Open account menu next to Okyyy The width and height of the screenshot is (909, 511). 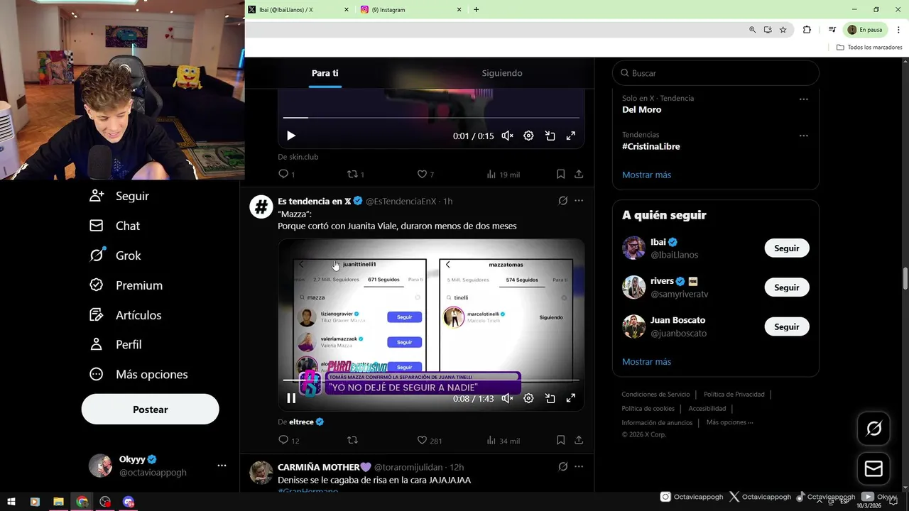(222, 466)
